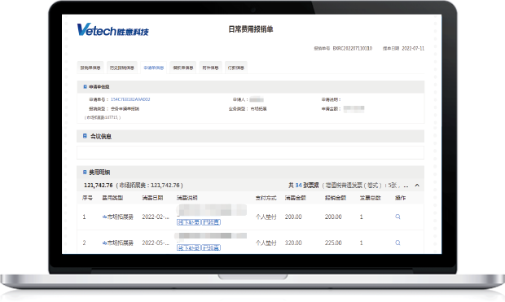Click the row 2 date 2022-05-...

(156, 243)
